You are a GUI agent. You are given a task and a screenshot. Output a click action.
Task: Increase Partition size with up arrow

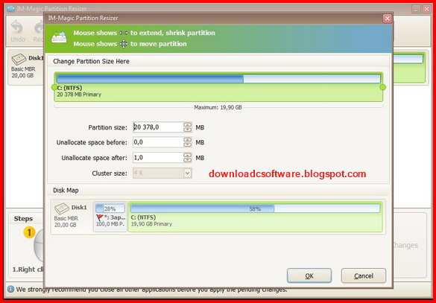187,125
